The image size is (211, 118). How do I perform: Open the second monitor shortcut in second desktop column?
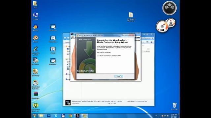53,39
